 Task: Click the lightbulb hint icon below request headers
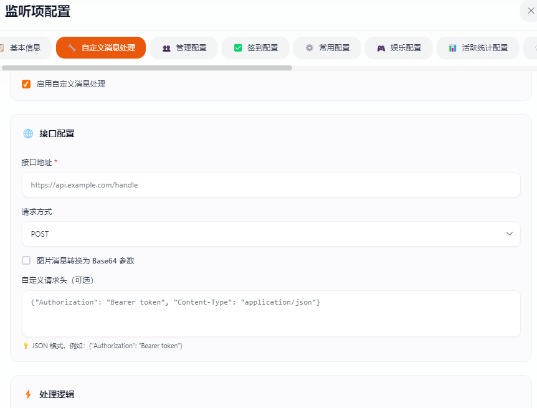26,346
